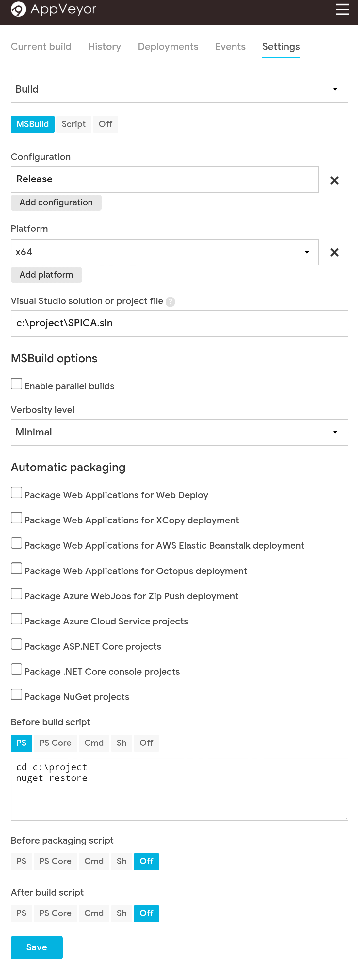
Task: Click the before build script text area
Action: [x=179, y=789]
